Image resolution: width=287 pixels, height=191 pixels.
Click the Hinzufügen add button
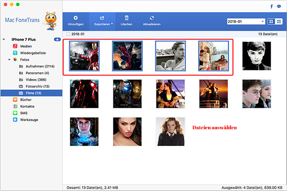click(76, 21)
